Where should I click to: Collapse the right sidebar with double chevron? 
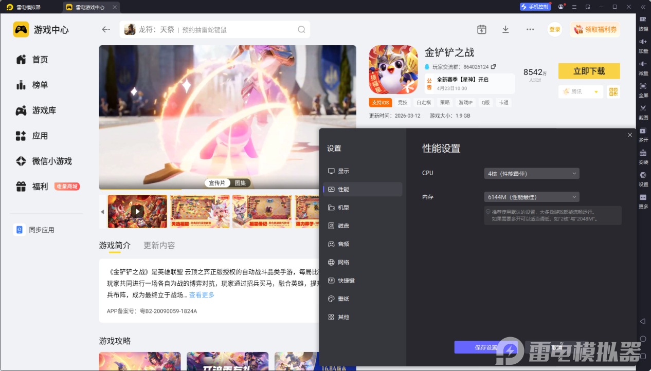[643, 7]
